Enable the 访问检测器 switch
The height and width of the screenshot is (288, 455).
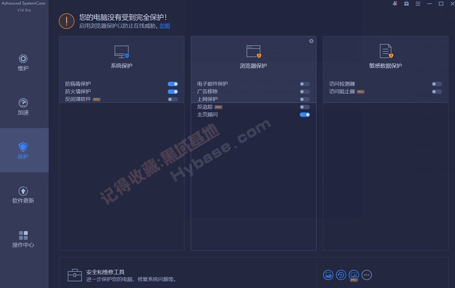point(437,84)
